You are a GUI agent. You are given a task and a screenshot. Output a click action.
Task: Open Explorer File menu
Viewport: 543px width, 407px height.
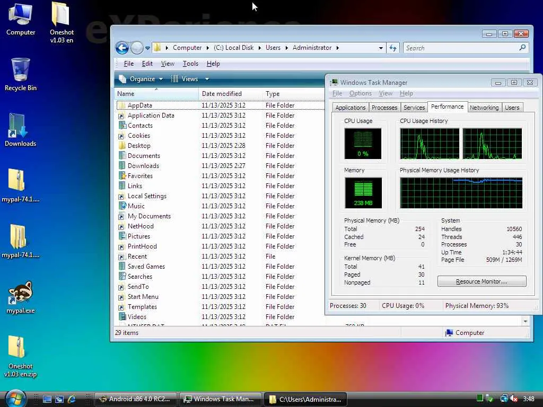(x=128, y=64)
